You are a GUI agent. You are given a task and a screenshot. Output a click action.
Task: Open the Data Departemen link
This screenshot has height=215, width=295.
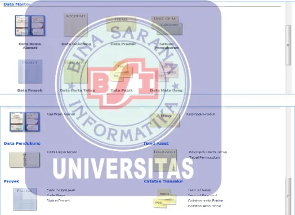(62, 152)
